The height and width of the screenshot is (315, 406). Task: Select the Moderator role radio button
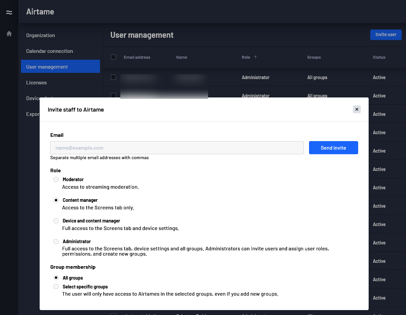pyautogui.click(x=56, y=179)
